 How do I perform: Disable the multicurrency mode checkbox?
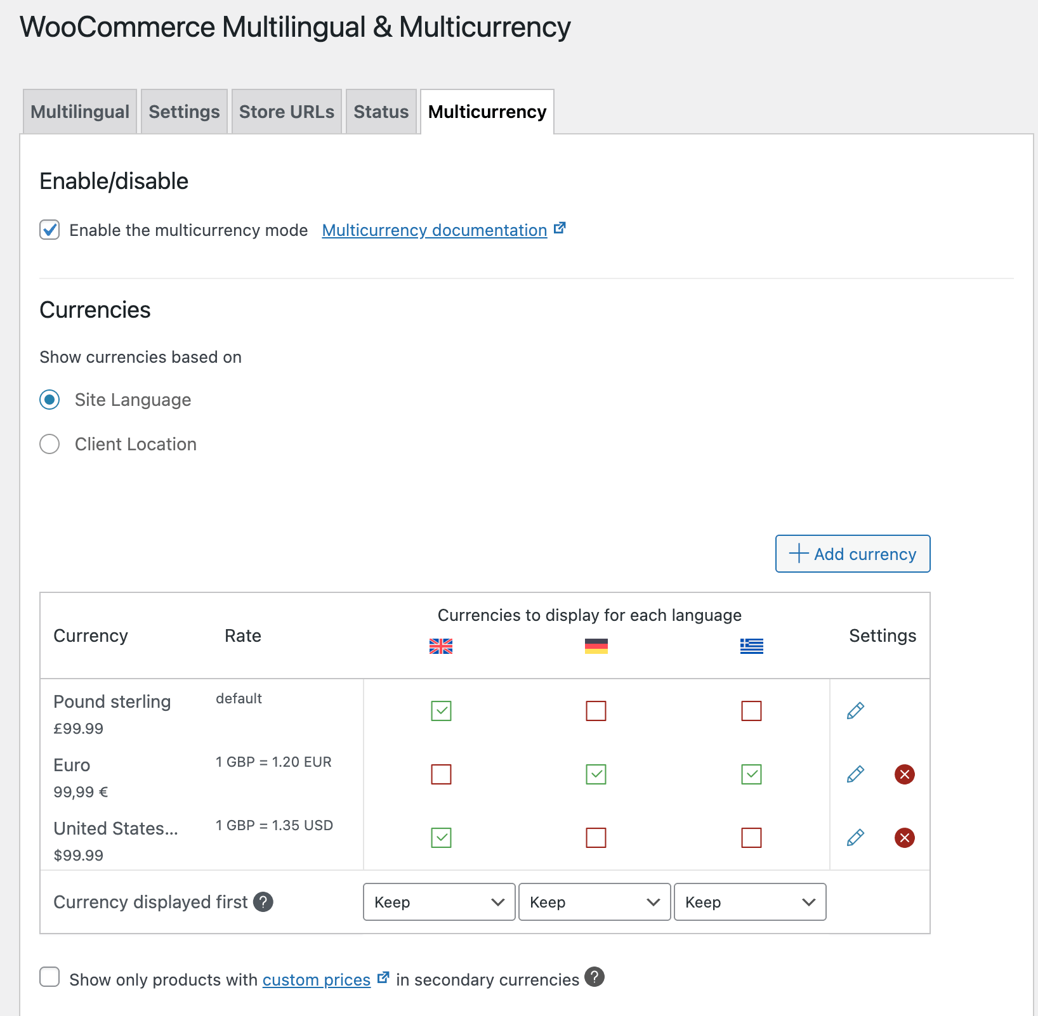(x=49, y=230)
